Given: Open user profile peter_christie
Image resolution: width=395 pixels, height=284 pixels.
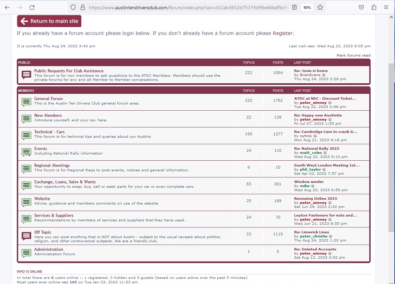Looking at the screenshot, I should click(x=314, y=236).
